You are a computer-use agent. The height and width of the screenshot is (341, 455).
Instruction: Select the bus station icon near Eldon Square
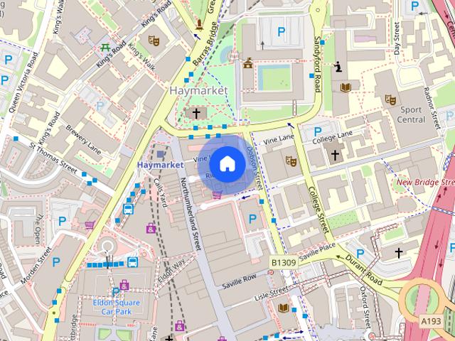(133, 262)
